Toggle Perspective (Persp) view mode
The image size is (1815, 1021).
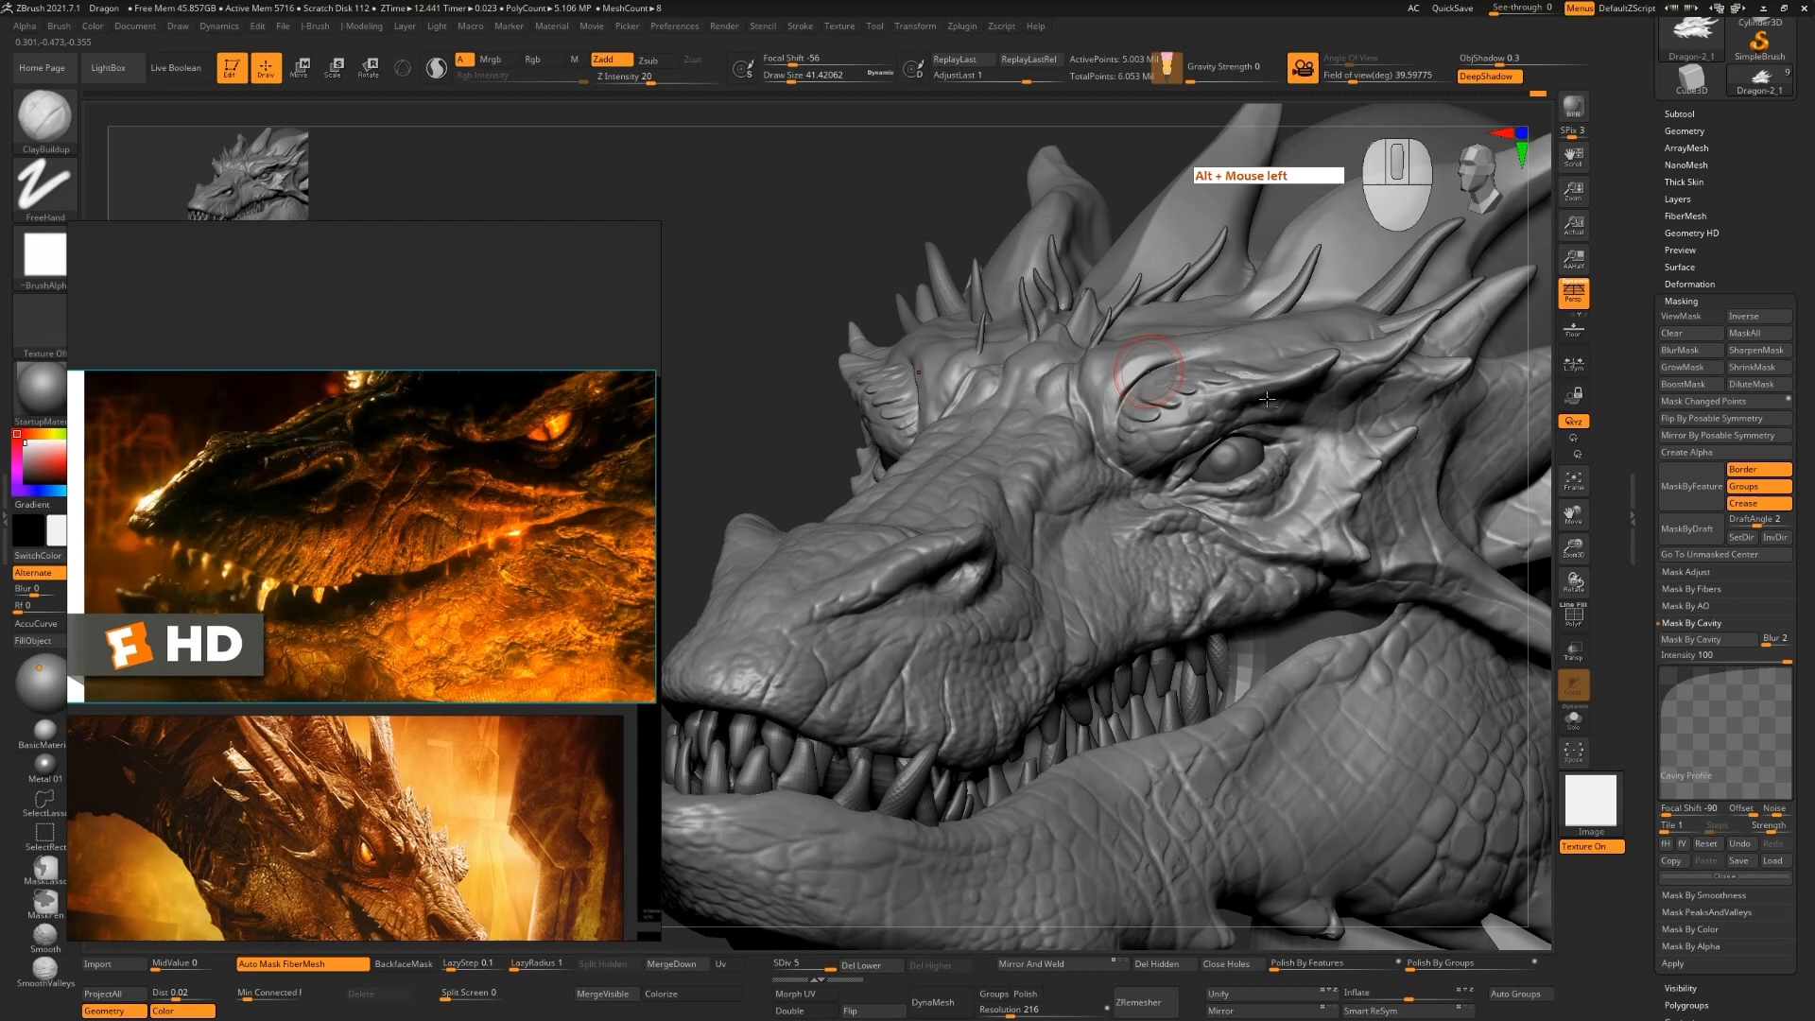click(x=1573, y=292)
